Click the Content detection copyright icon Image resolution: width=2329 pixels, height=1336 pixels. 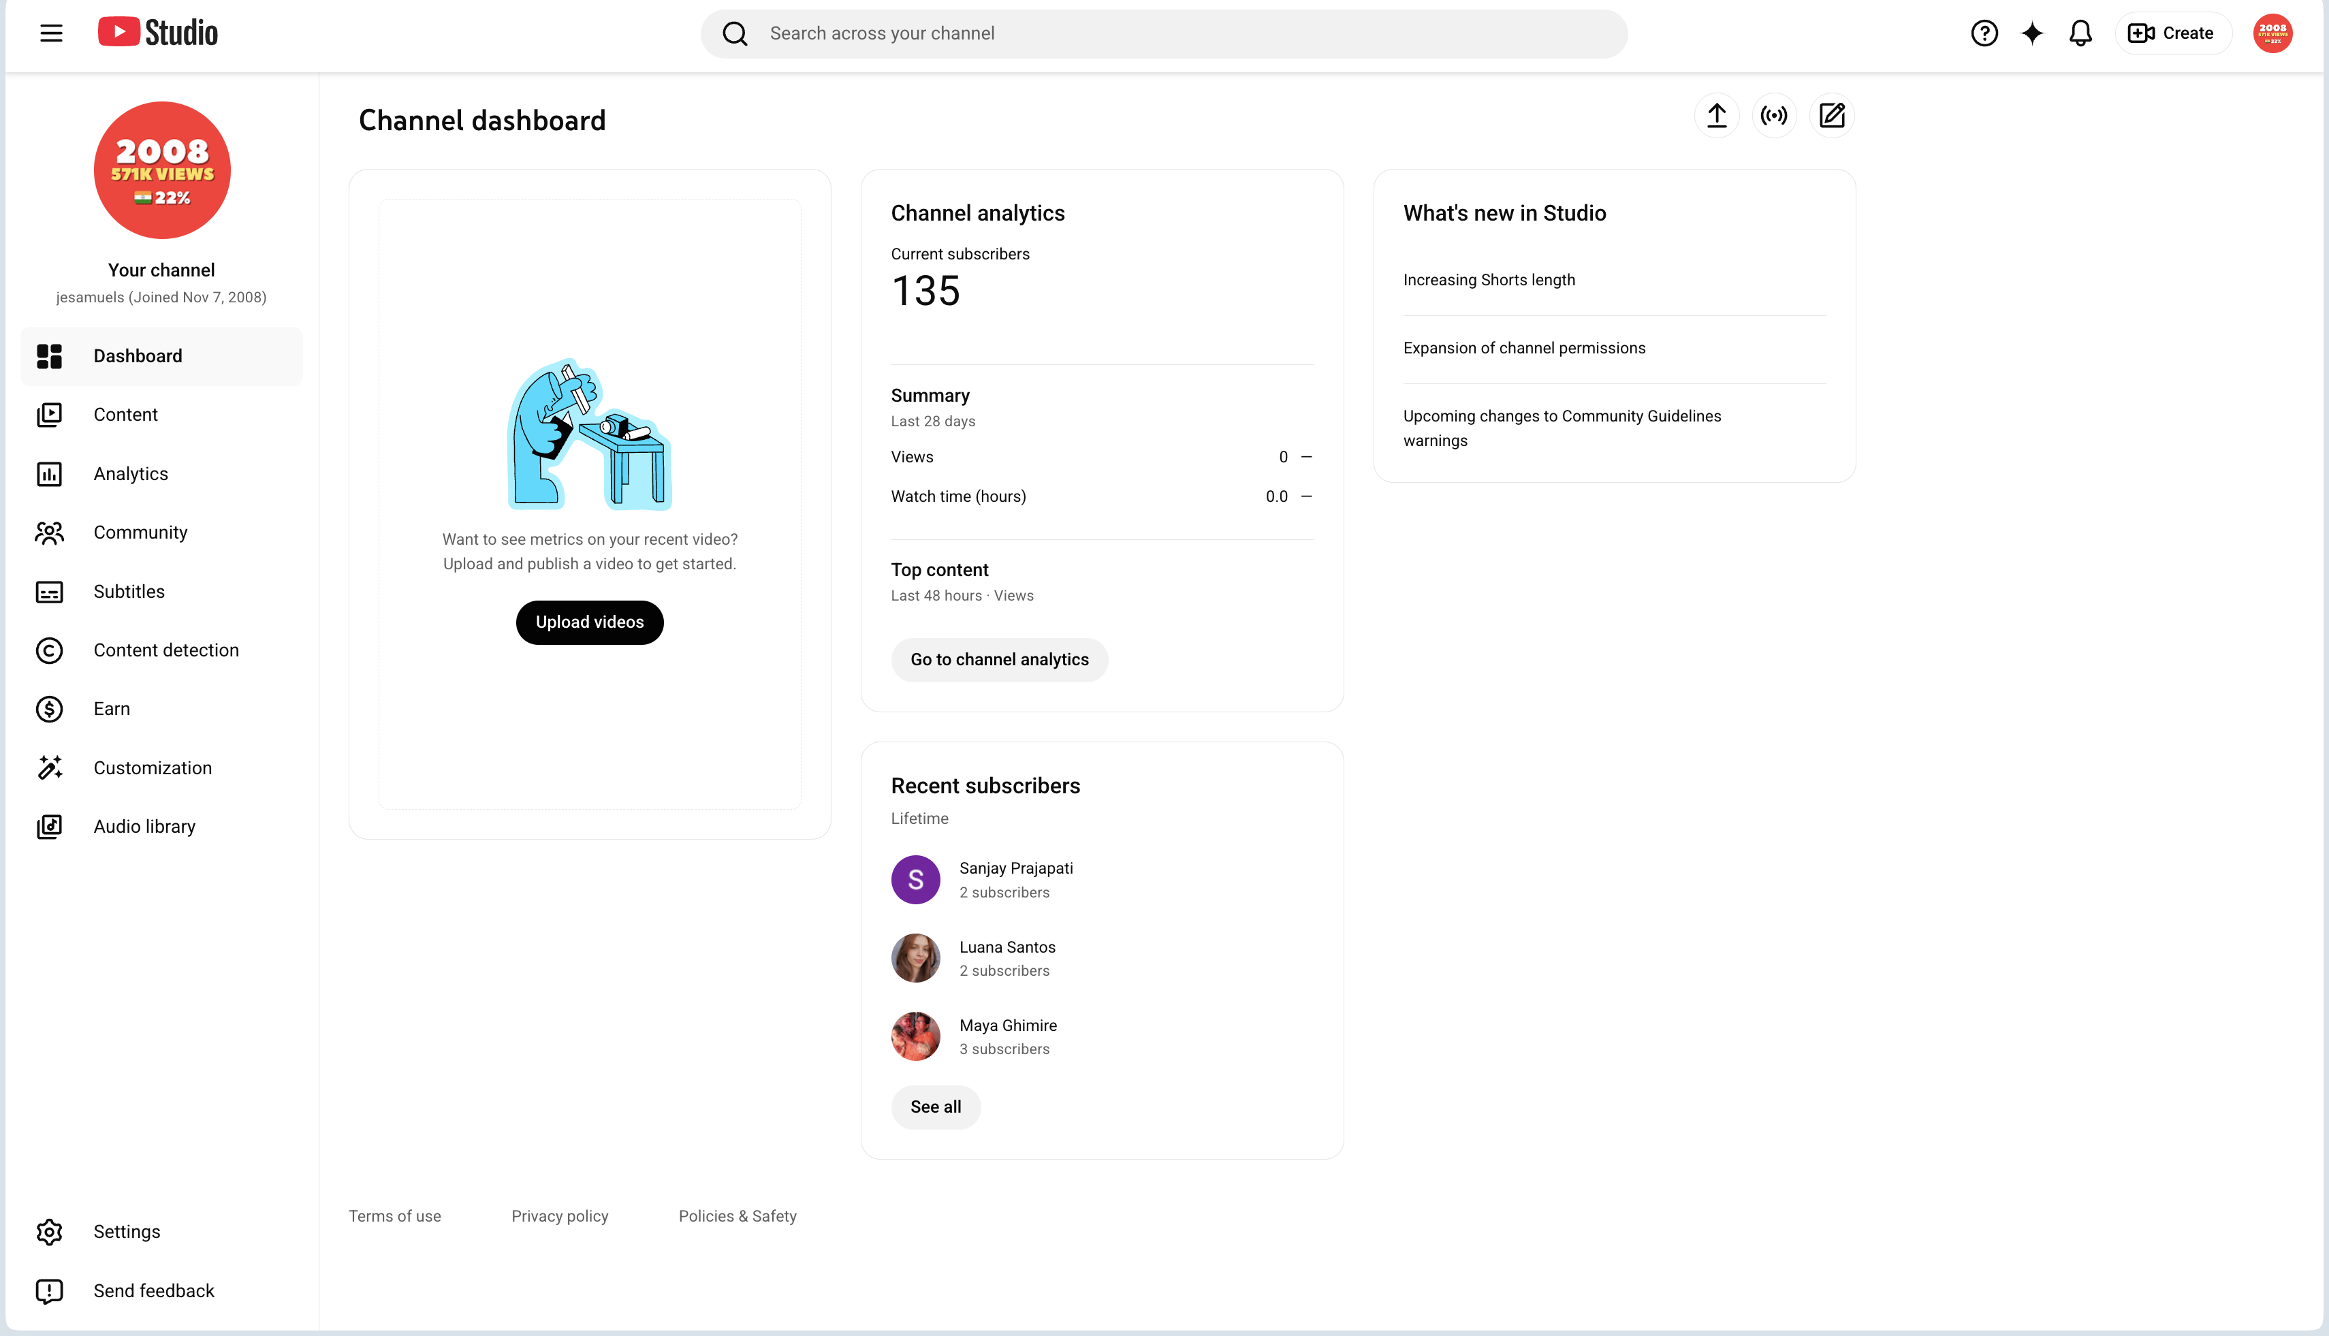[50, 650]
